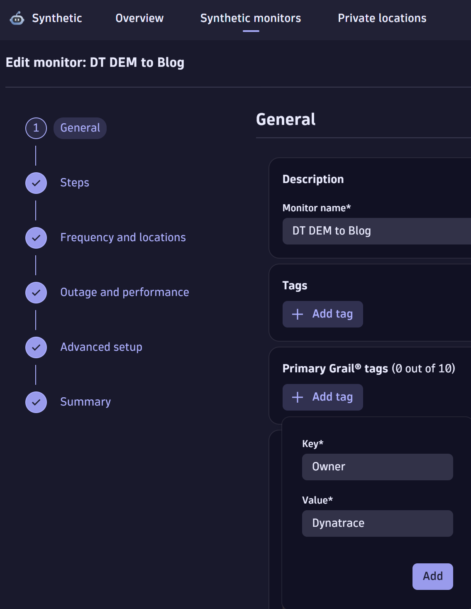Click the Outage and performance check circle
The height and width of the screenshot is (609, 471).
click(36, 292)
